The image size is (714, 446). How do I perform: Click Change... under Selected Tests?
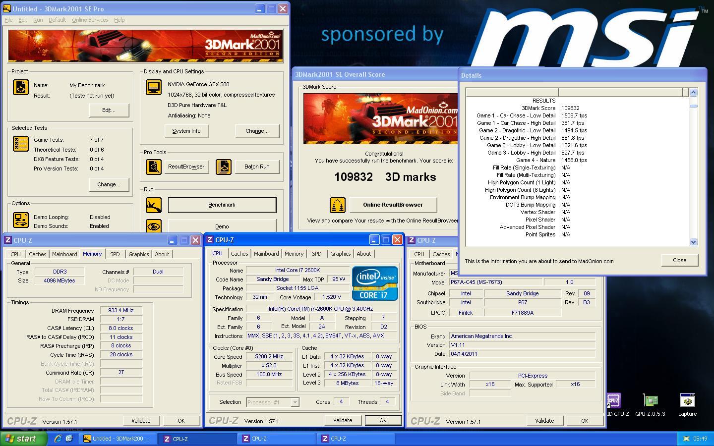coord(109,184)
